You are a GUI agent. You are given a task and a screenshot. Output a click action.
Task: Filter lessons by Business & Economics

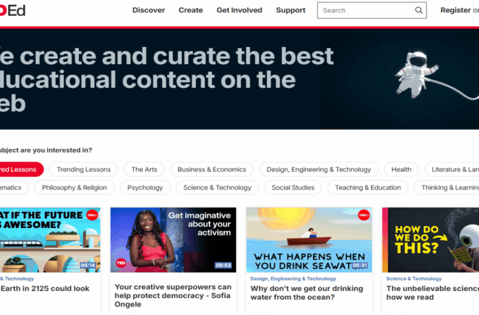pos(212,169)
